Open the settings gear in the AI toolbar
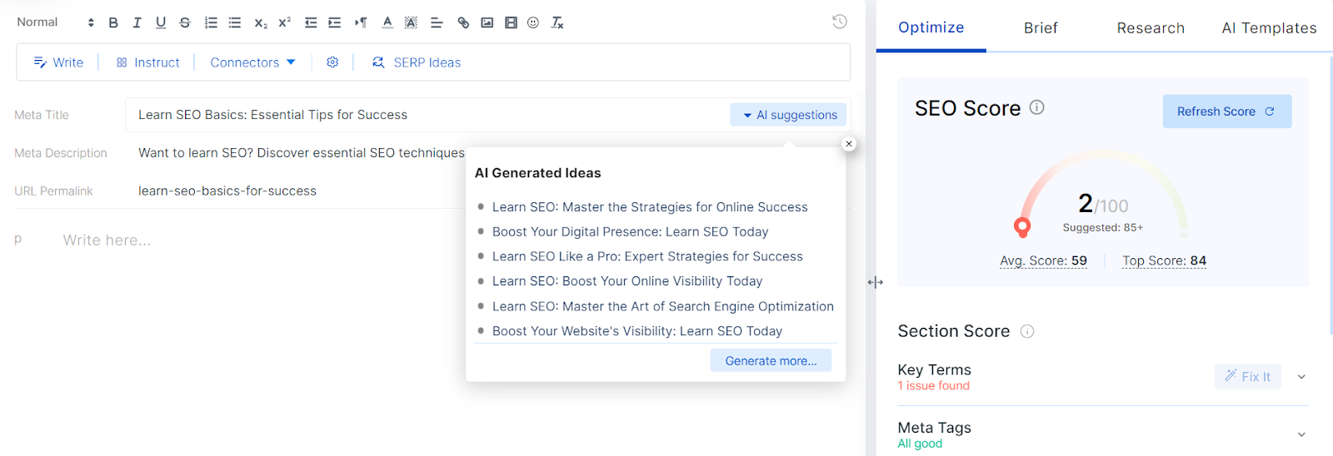 tap(332, 62)
